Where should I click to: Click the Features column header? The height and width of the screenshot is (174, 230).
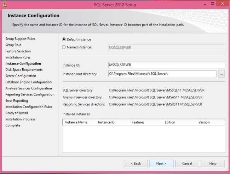pos(146,122)
